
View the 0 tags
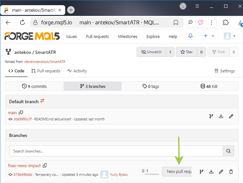click(151, 86)
